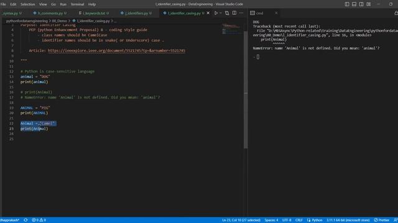398x223 pixels.
Task: Change encoding via UTF-8 status item
Action: pyautogui.click(x=287, y=221)
